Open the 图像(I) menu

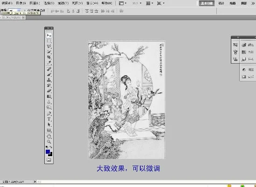(x=21, y=3)
